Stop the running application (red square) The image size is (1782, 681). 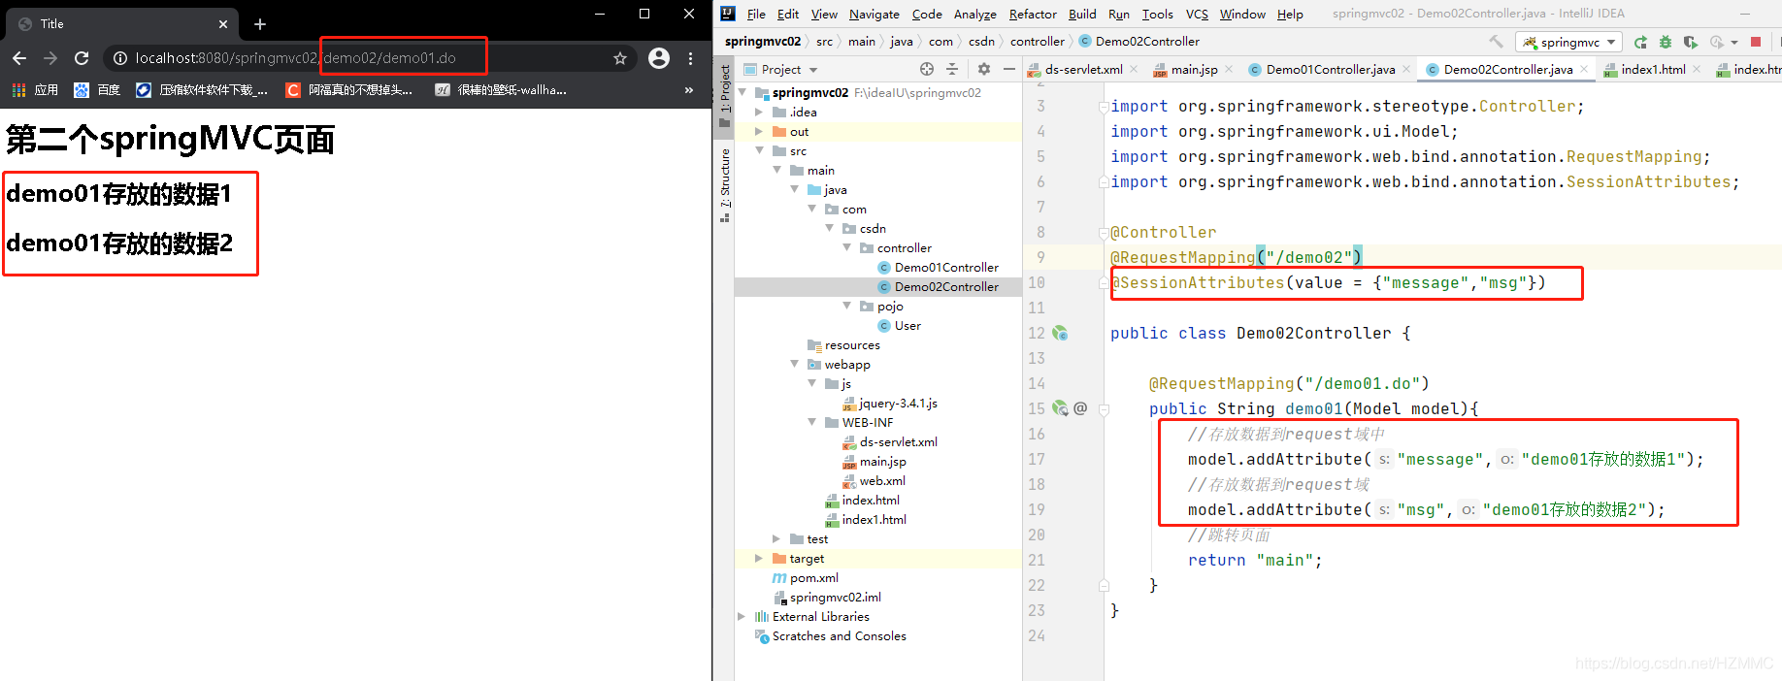(x=1755, y=42)
